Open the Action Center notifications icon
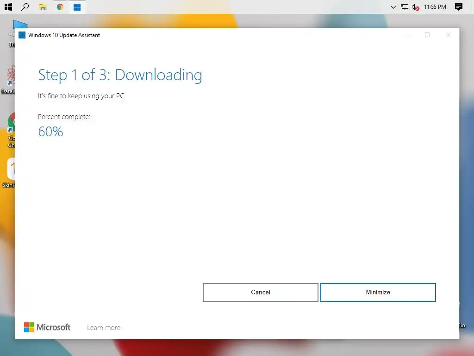This screenshot has width=474, height=356. 459,6
